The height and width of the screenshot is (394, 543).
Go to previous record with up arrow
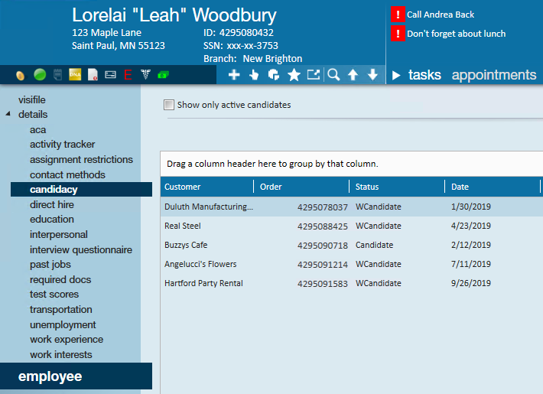353,74
